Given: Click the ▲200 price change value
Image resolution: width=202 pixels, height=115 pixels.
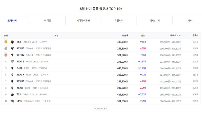Looking at the screenshot, I should coord(143,88).
